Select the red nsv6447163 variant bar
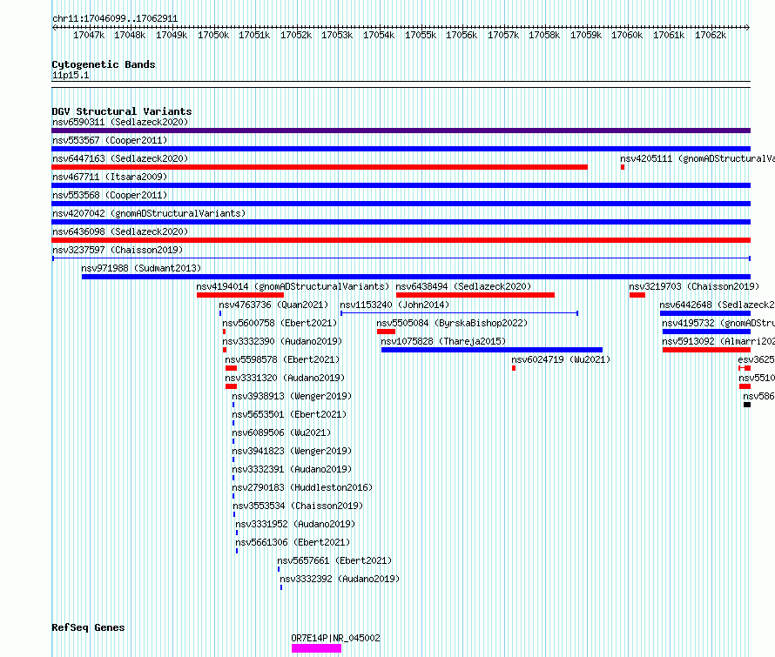The width and height of the screenshot is (775, 657). [320, 167]
